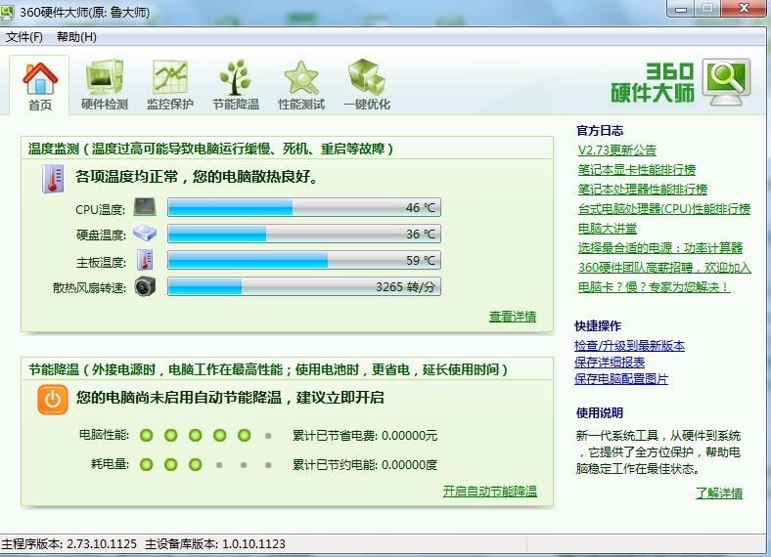Click 保存电脑配置图片 link
This screenshot has height=557, width=771.
pos(621,379)
